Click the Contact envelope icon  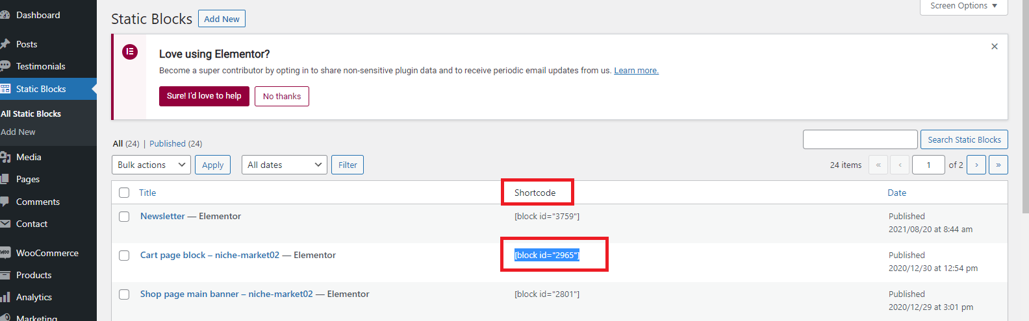(5, 224)
